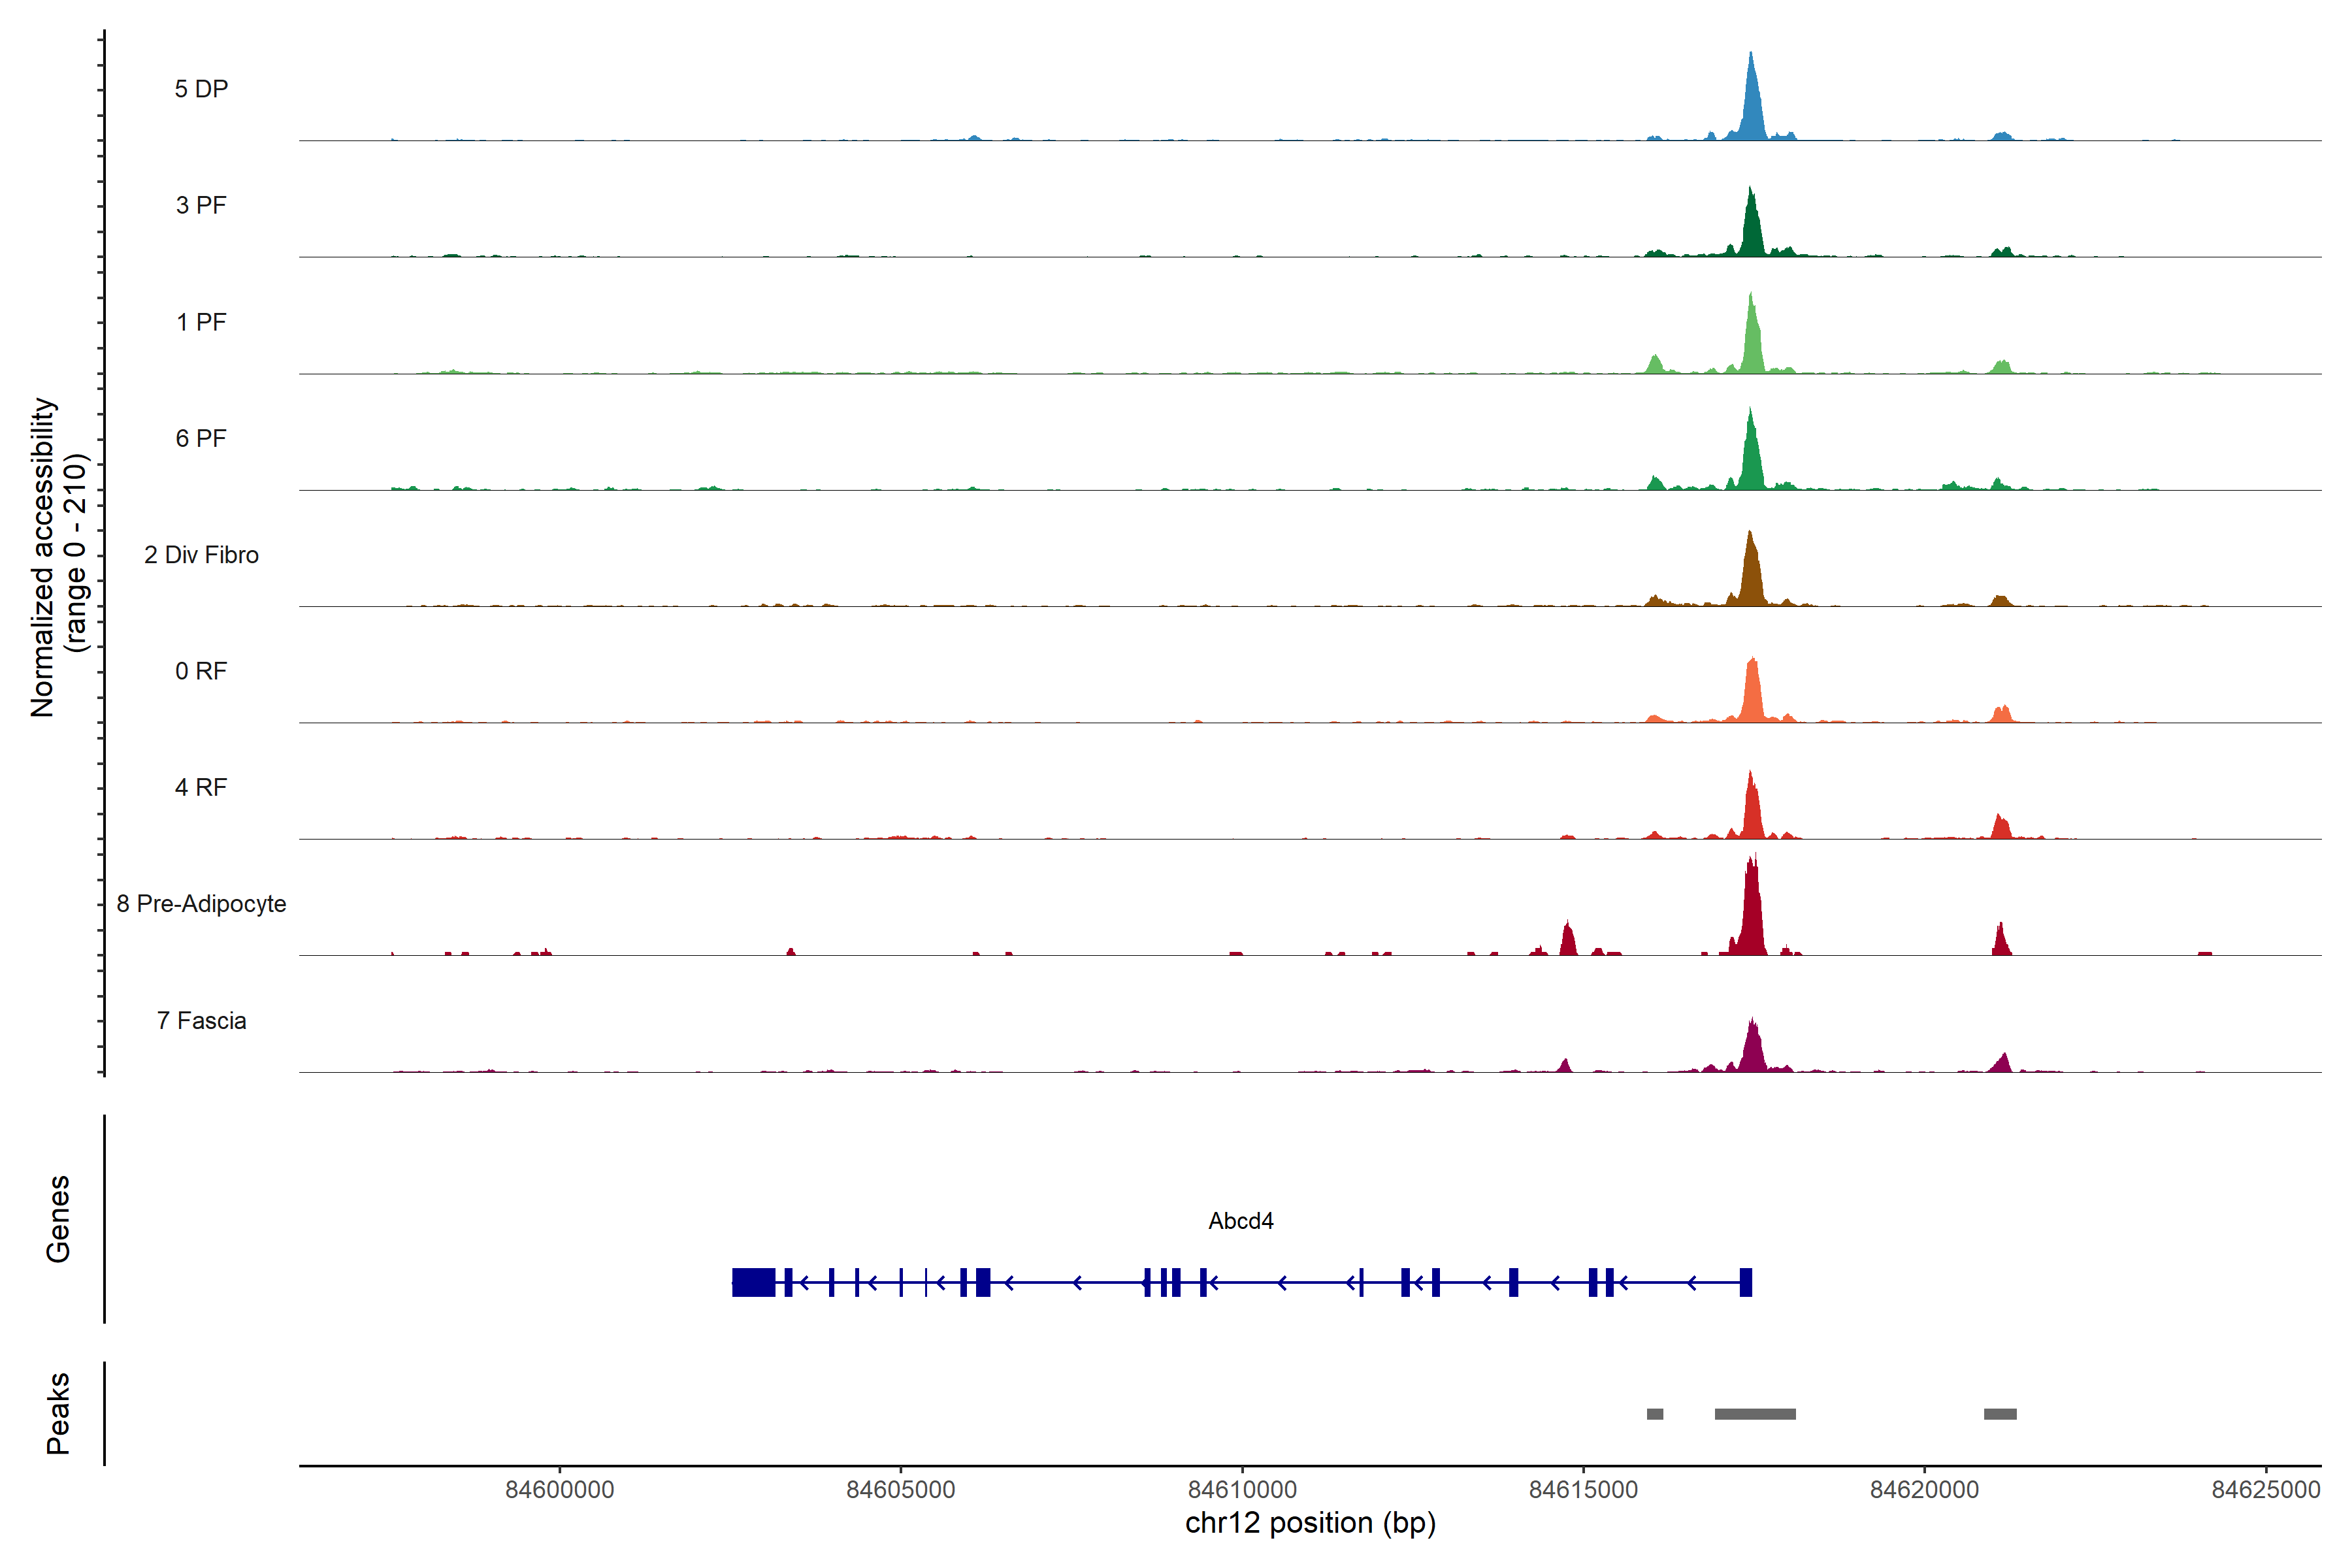This screenshot has height=1568, width=2352.
Task: Click the 6 PF track label
Action: (x=201, y=438)
